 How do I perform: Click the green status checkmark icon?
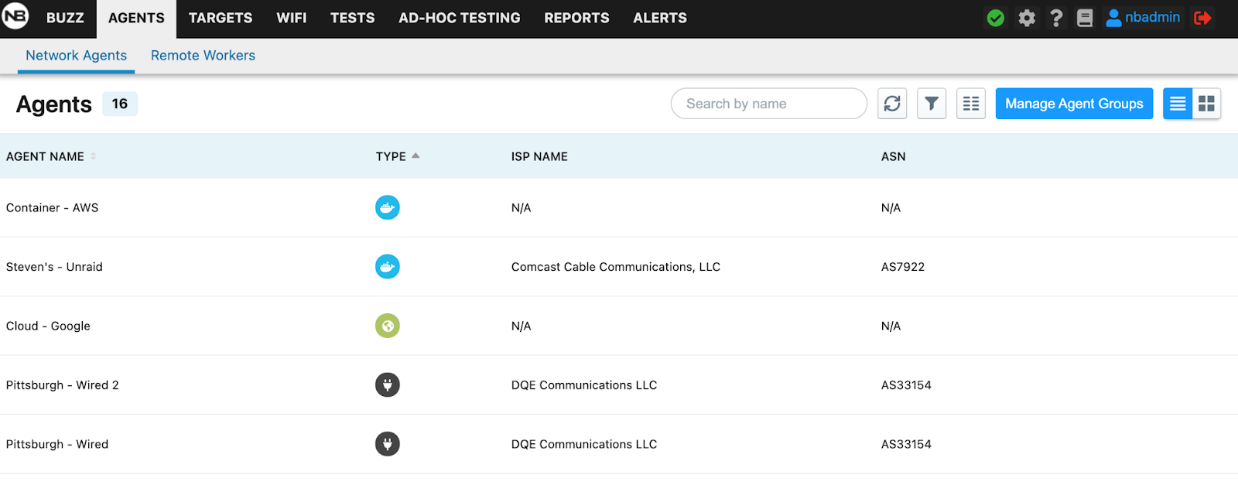[996, 18]
